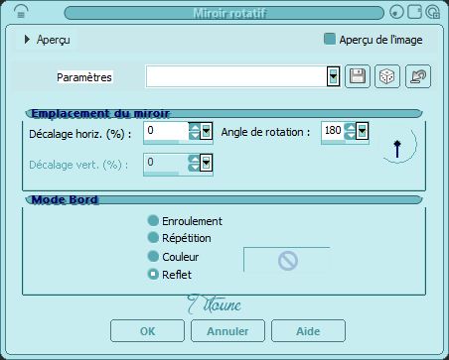Open the Paramètres presets dropdown
This screenshot has width=449, height=360.
[x=333, y=76]
